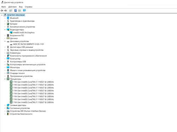The height and width of the screenshot is (132, 177).
Task: Open the Справка menu
Action: pos(28,7)
